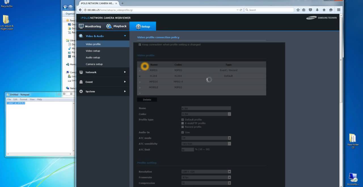The image size is (363, 187).
Task: Open the Firefox chat bubble icon
Action: [331, 10]
